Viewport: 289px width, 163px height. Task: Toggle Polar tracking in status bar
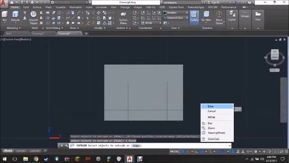202,152
